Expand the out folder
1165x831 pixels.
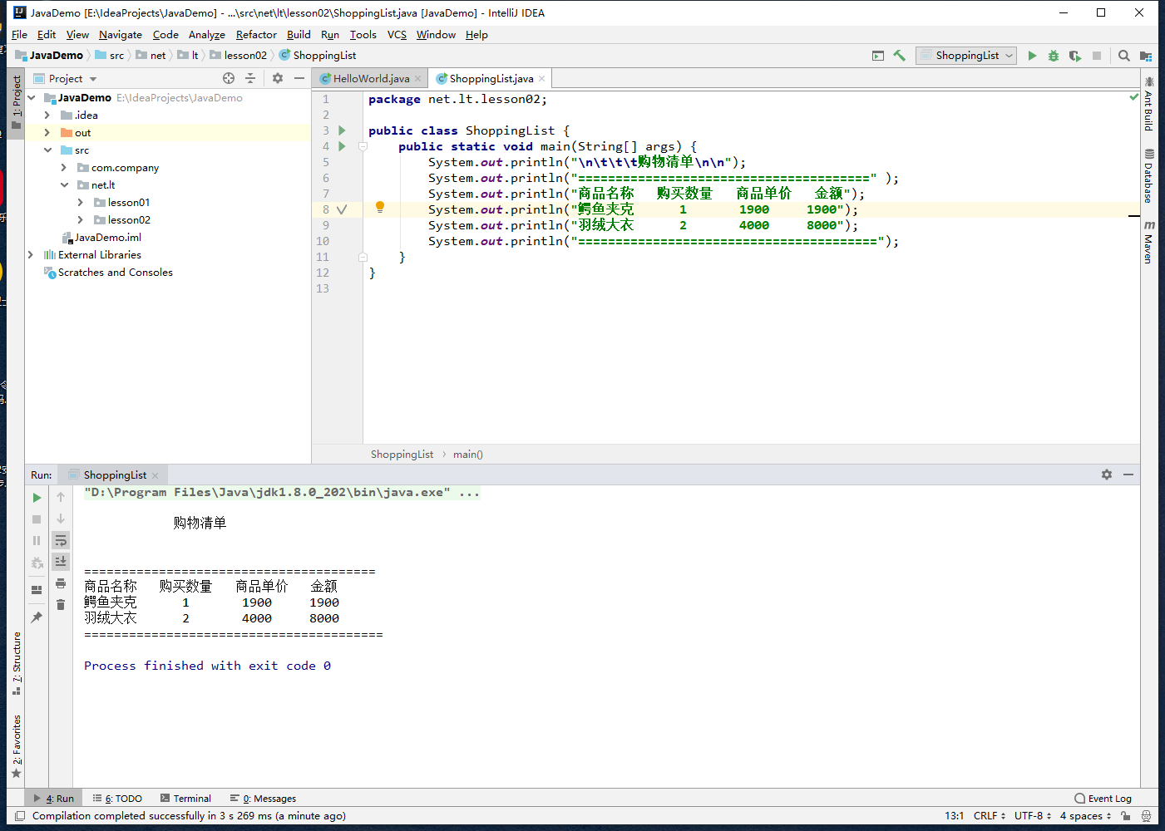47,133
